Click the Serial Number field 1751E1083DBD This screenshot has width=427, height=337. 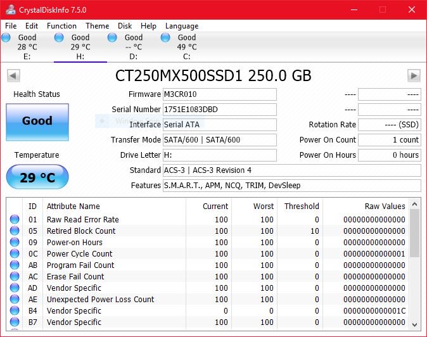tap(219, 110)
